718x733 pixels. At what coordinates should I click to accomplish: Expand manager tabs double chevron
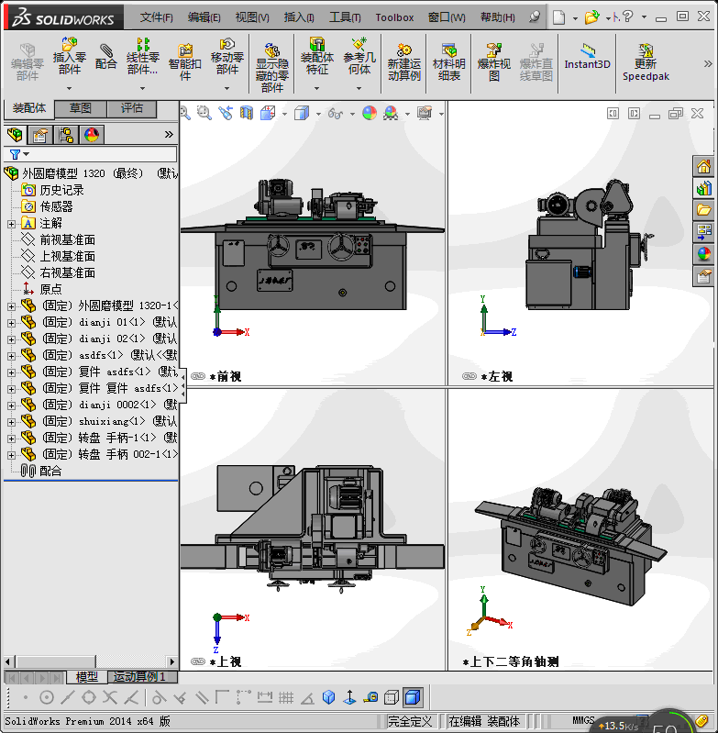(x=169, y=135)
